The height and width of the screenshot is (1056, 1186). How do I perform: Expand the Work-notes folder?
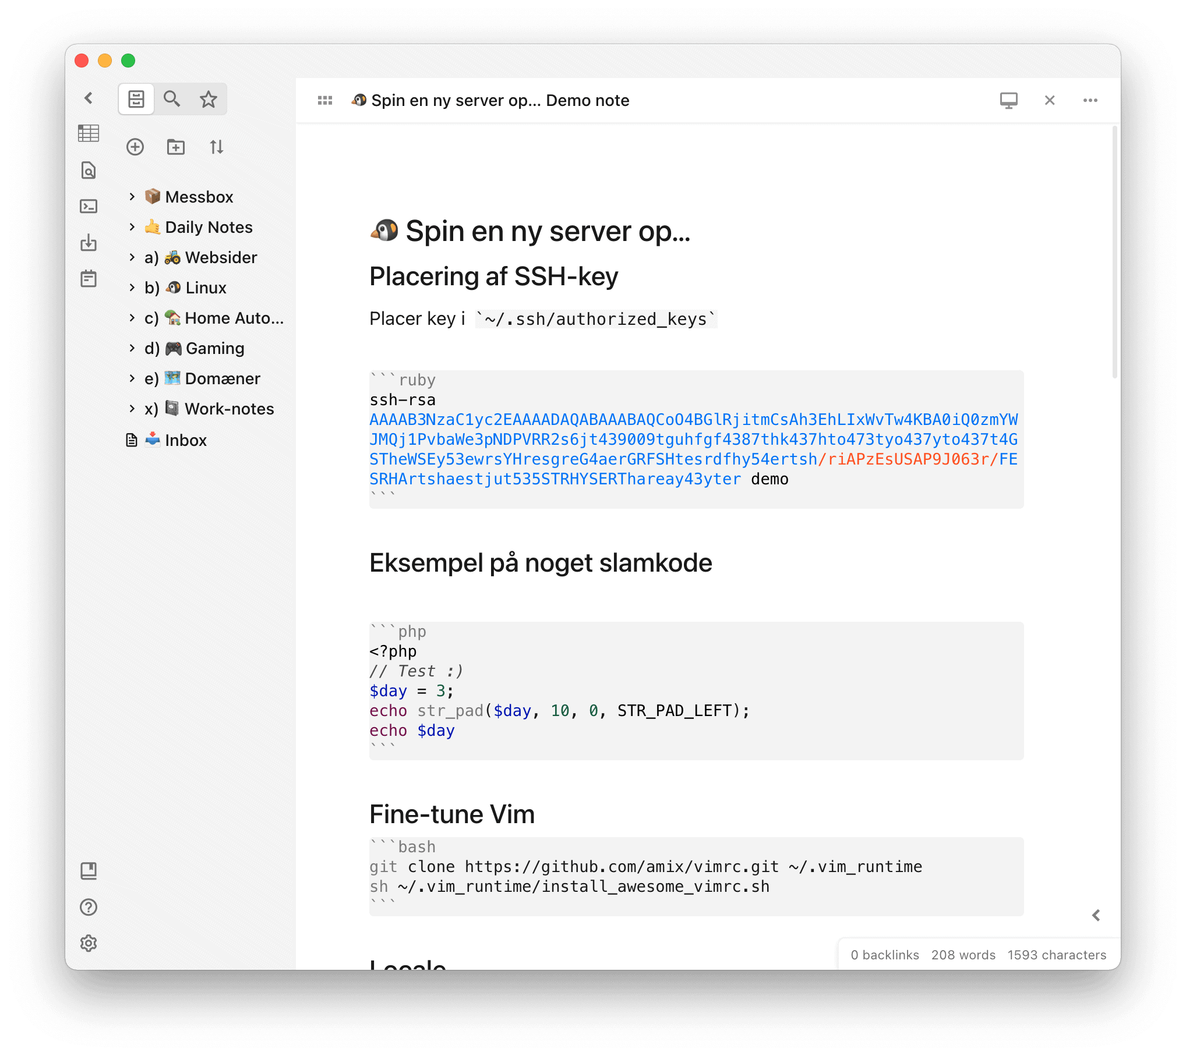click(132, 409)
